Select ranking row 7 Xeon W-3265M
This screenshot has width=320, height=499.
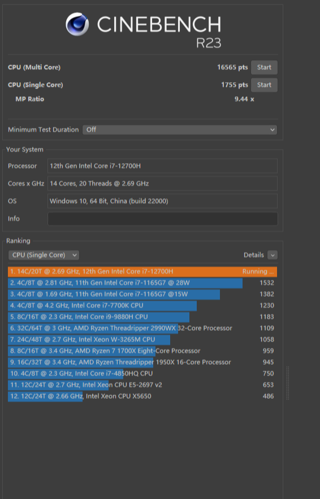[x=142, y=340]
